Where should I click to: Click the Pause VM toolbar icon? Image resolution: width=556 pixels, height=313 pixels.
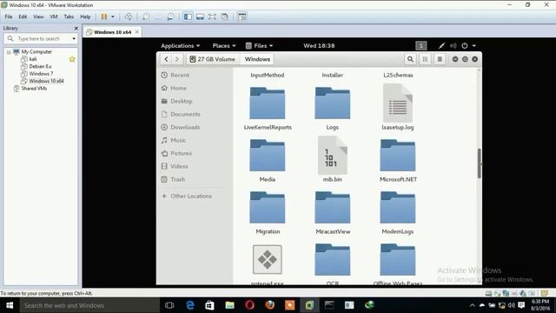pos(104,17)
